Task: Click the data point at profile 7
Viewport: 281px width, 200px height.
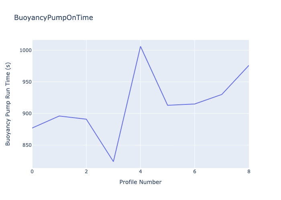Action: [x=222, y=94]
